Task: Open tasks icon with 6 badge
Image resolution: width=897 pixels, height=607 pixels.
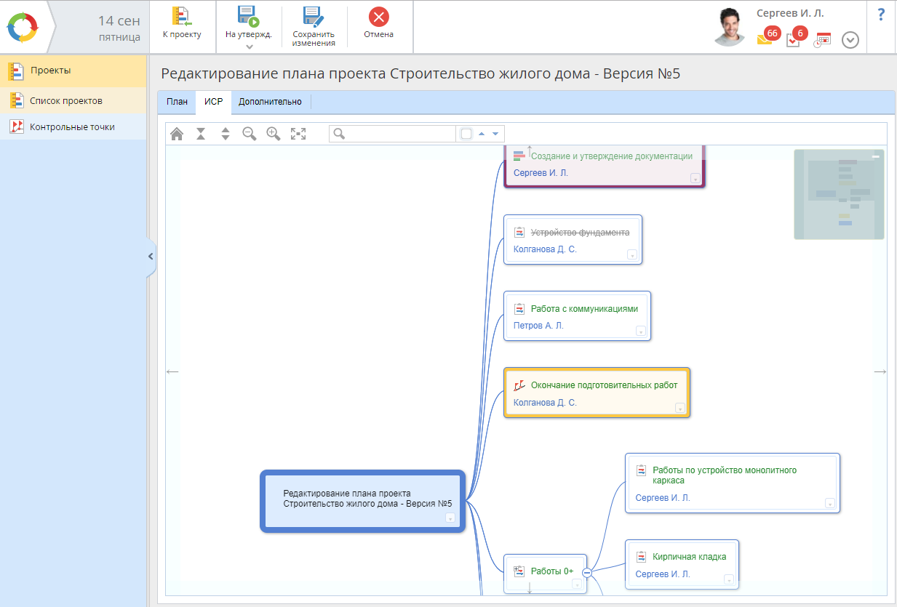Action: click(794, 39)
